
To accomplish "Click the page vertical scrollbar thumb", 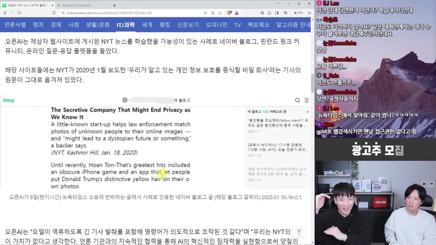I will click(x=312, y=83).
